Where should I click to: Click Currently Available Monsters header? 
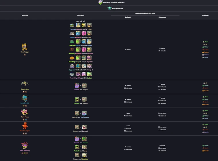coord(111,2)
